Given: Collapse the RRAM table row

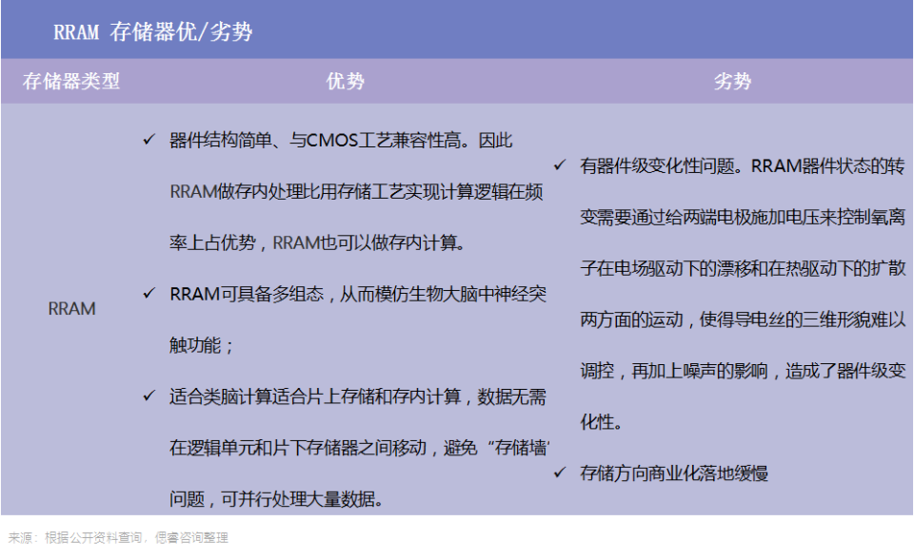Looking at the screenshot, I should click(70, 309).
